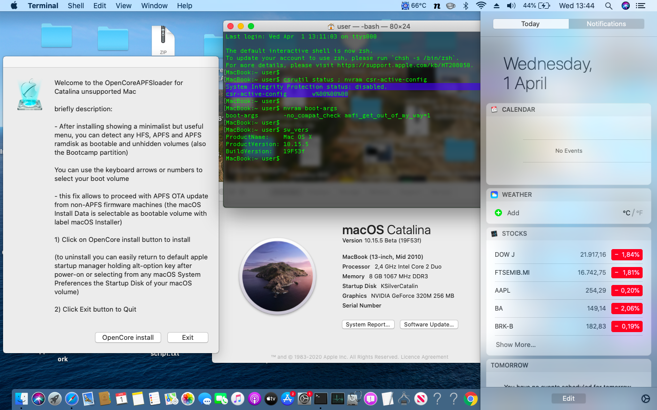Open BRK-B stock row
The height and width of the screenshot is (410, 657).
pos(569,326)
